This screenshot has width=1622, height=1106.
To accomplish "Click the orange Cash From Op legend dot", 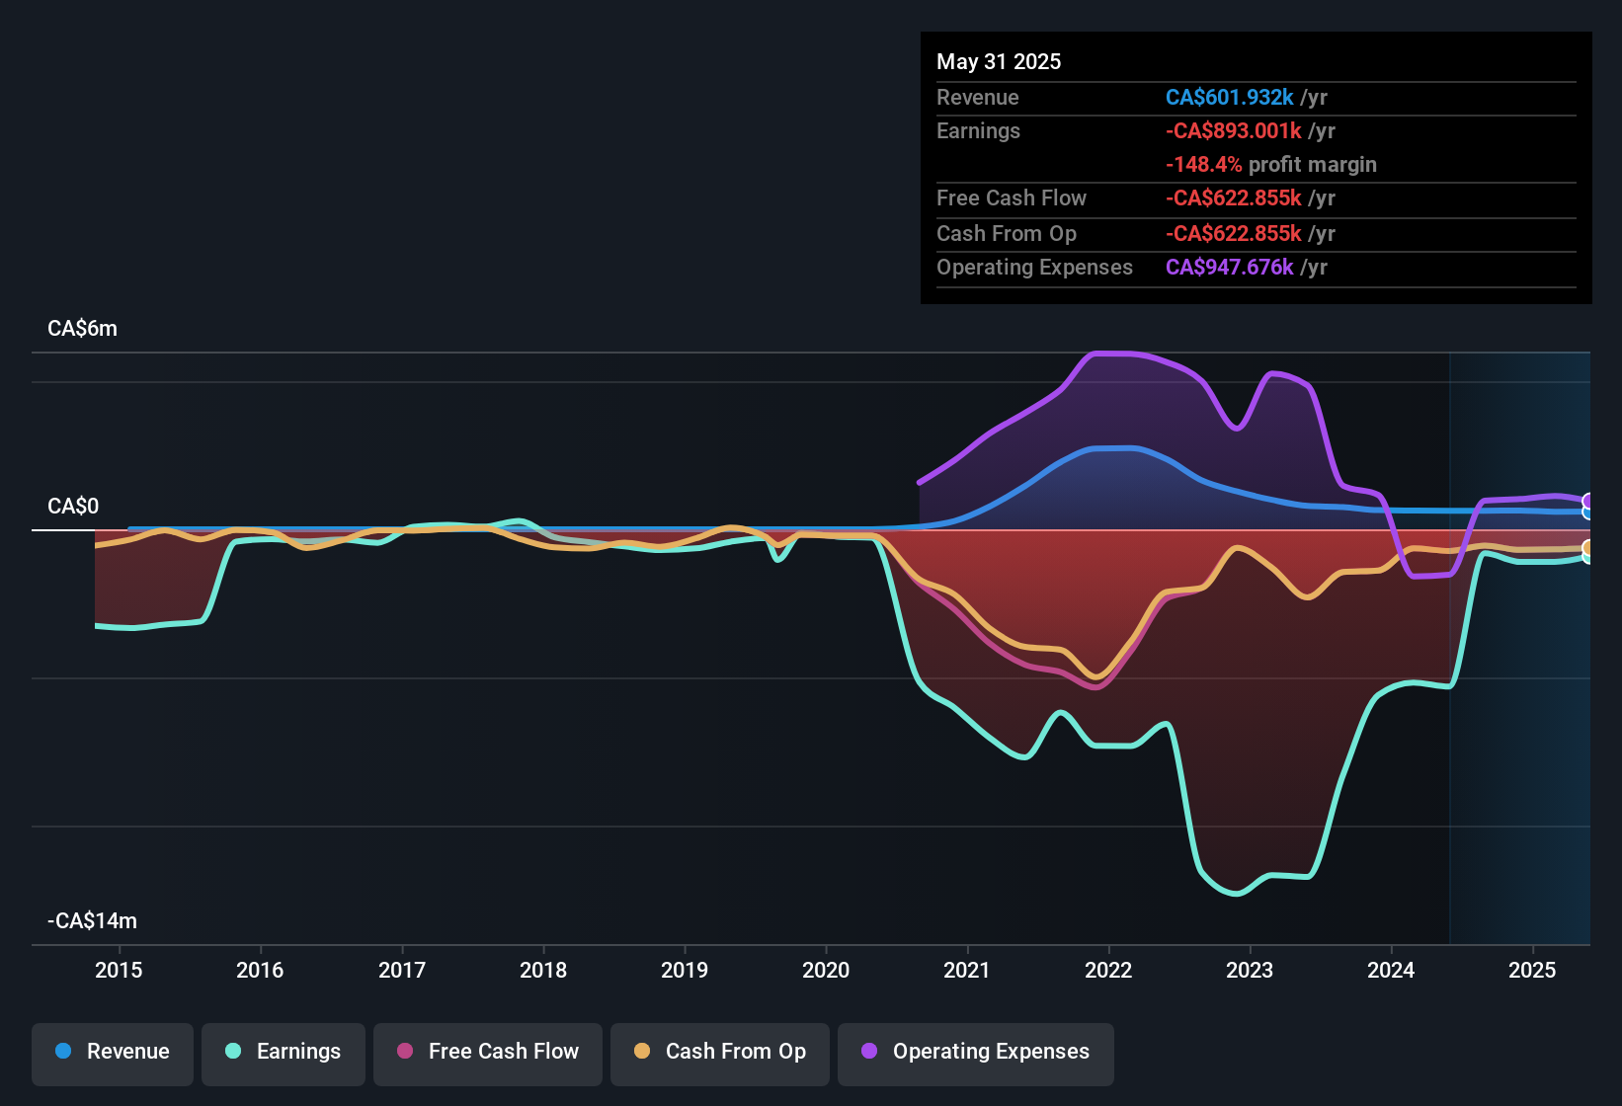I will click(641, 1053).
